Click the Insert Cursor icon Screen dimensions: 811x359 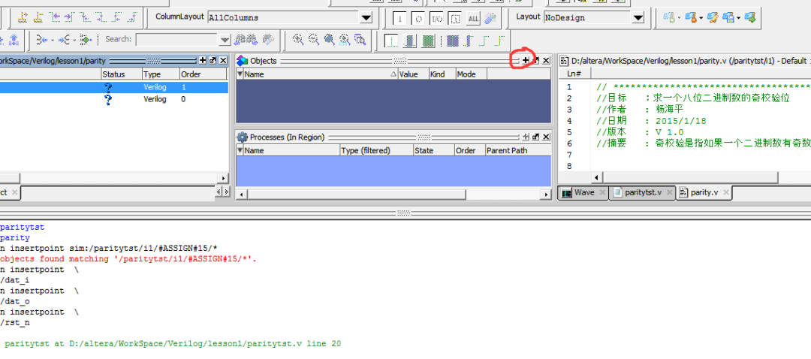(x=23, y=17)
